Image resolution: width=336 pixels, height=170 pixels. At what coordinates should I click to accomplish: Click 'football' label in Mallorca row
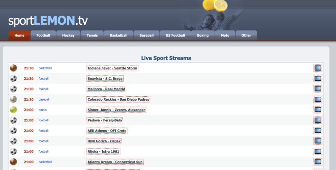(44, 89)
